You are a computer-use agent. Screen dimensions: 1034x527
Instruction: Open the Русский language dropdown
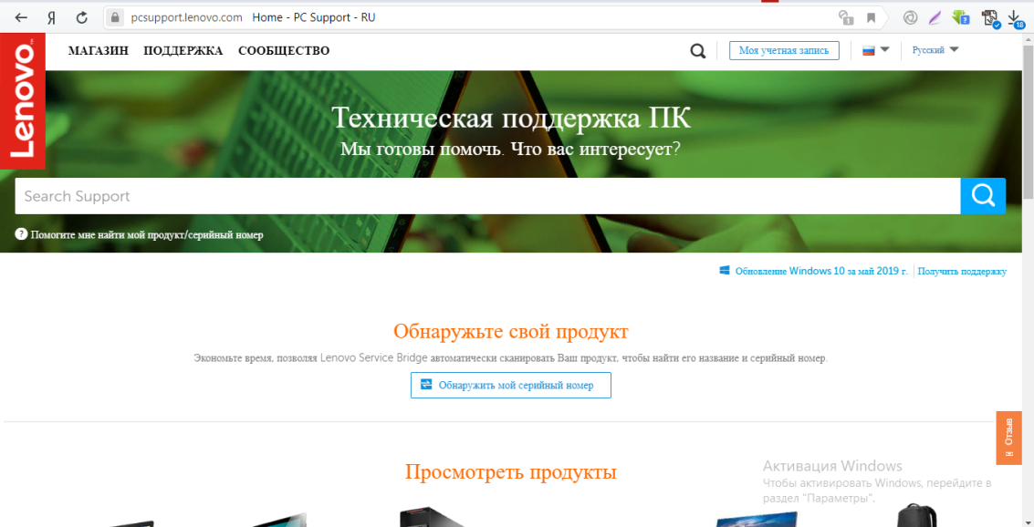click(935, 50)
